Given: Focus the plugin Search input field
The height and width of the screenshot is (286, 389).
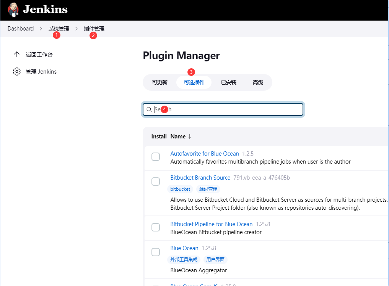Looking at the screenshot, I should pyautogui.click(x=223, y=109).
